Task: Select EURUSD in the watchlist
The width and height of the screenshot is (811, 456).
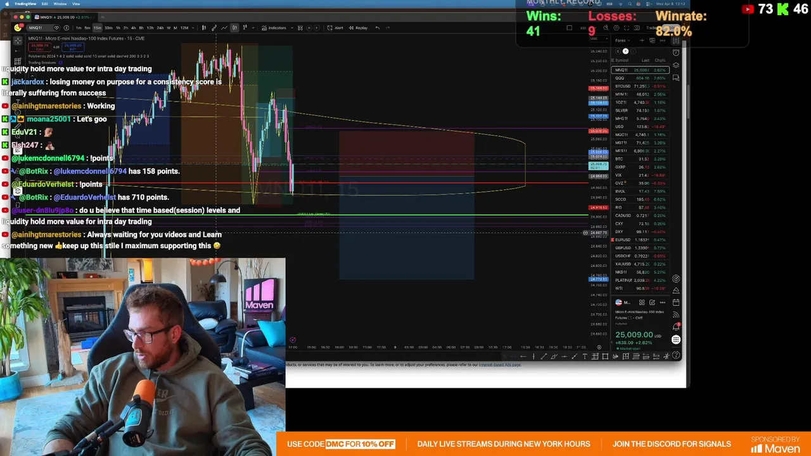Action: coord(641,239)
